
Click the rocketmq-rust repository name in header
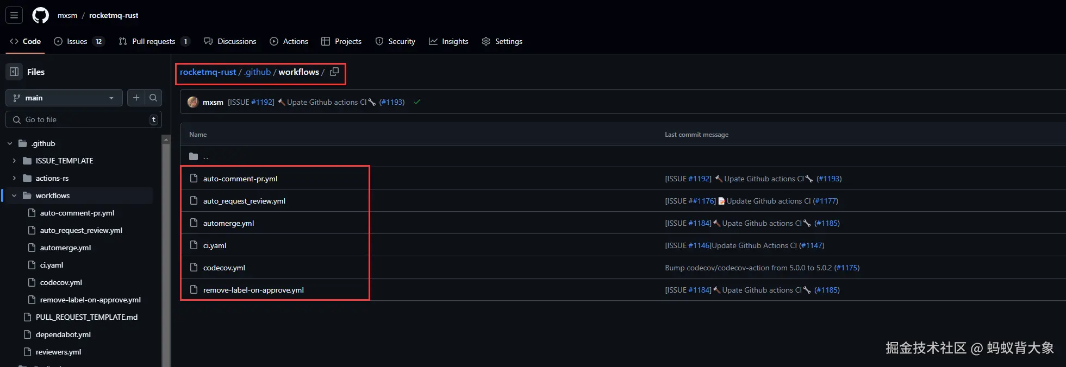[x=114, y=15]
